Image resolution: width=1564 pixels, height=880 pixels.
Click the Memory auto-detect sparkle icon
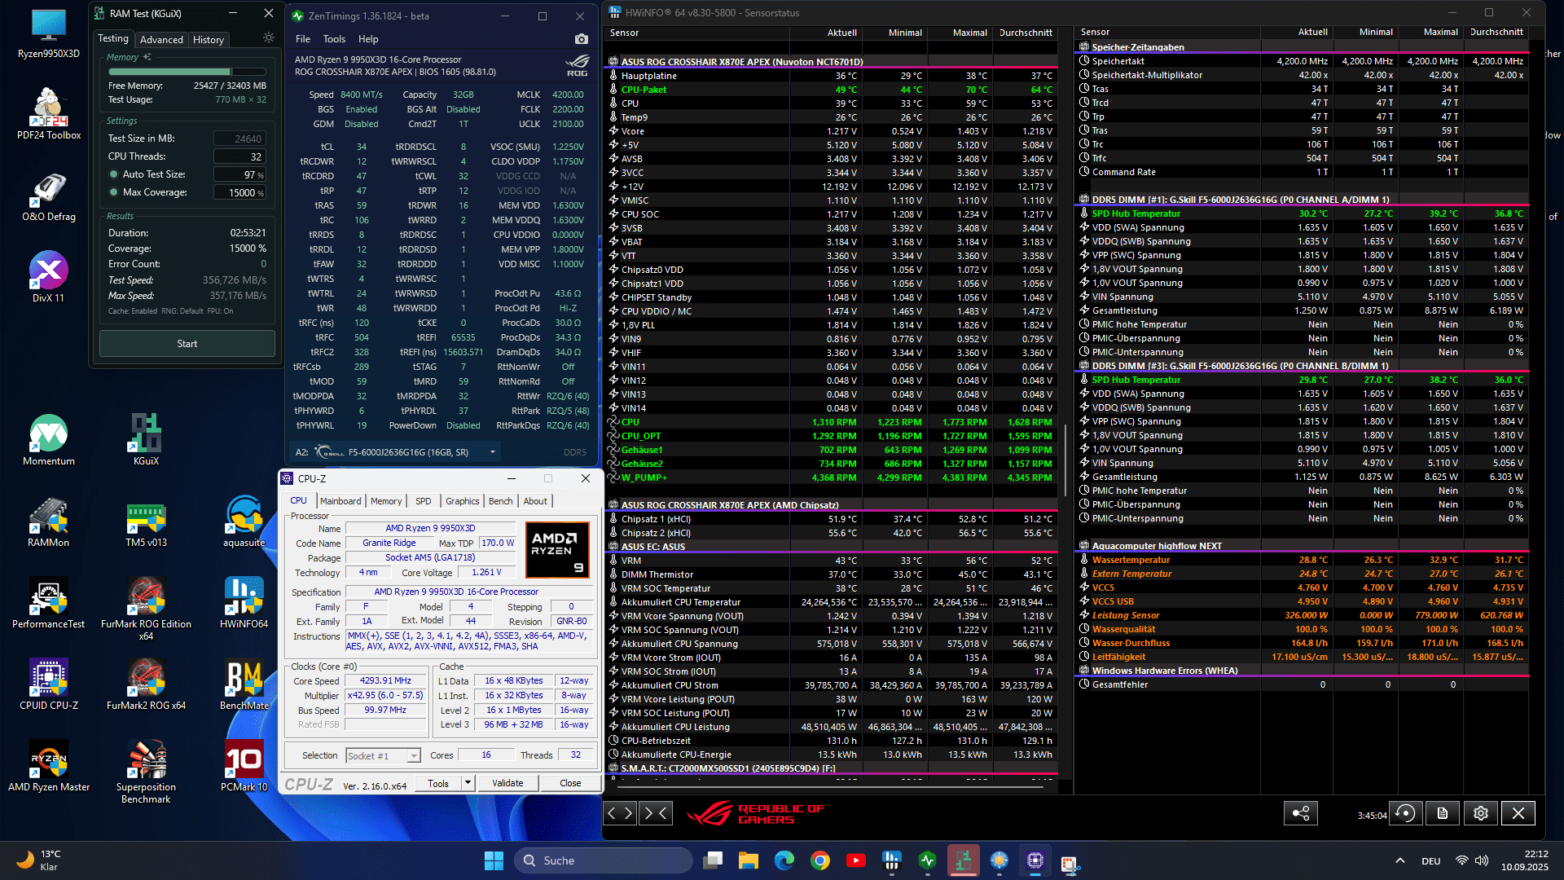pos(147,57)
